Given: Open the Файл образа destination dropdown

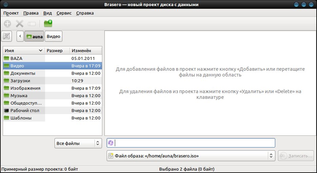Looking at the screenshot, I should tap(191, 156).
